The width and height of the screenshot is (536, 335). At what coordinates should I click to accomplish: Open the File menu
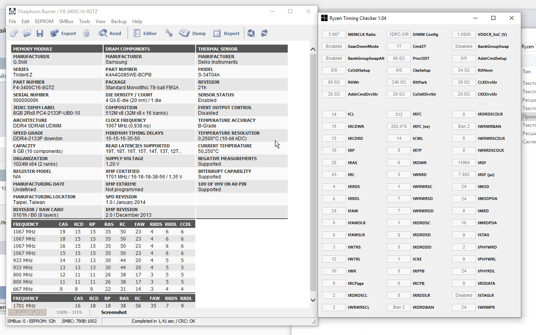[12, 22]
